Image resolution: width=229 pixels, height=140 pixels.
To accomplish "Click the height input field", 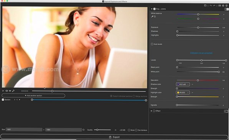I will click(x=64, y=130).
